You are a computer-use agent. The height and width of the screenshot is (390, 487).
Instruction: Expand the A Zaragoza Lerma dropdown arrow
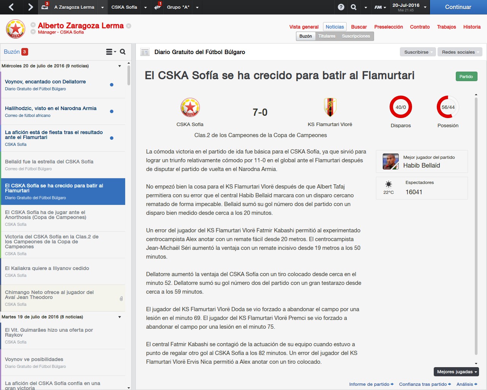[102, 7]
